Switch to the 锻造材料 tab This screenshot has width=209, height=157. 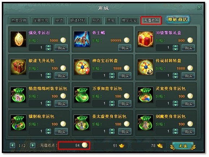(78, 20)
